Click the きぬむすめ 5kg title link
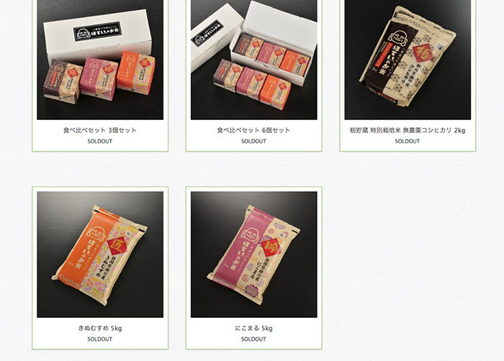The height and width of the screenshot is (361, 504). coord(100,328)
